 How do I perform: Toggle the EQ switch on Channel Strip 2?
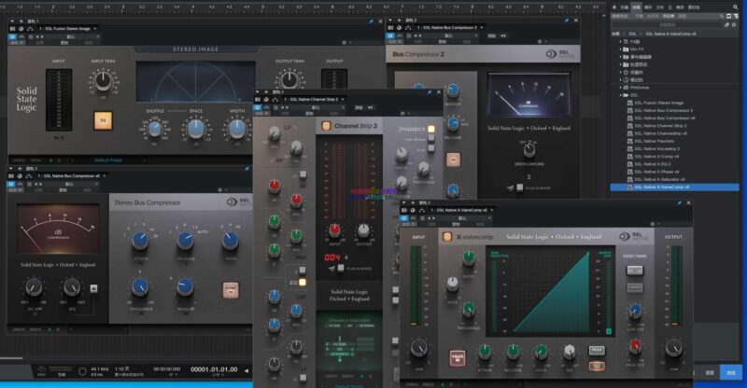302,283
